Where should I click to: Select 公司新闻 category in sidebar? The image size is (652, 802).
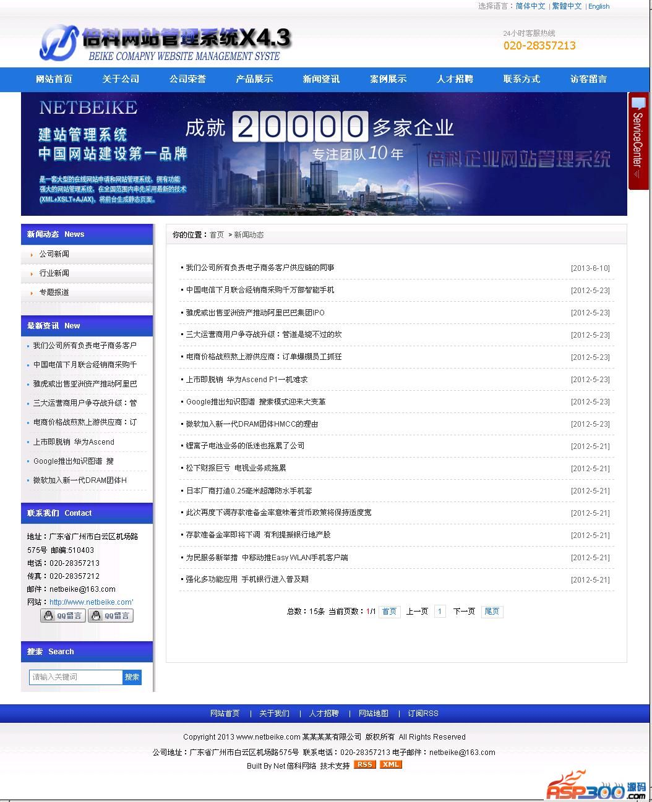click(54, 254)
